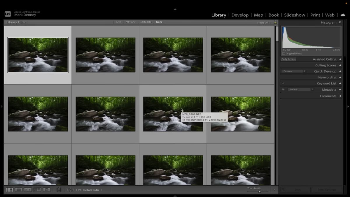The width and height of the screenshot is (350, 197).
Task: Select the Text library filter
Action: 118,22
